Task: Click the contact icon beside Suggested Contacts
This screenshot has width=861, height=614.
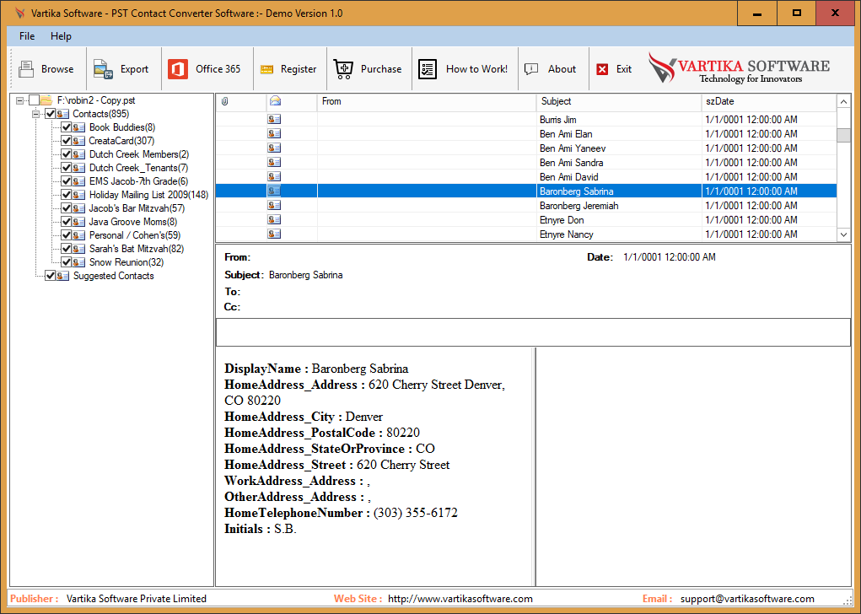Action: (x=62, y=276)
